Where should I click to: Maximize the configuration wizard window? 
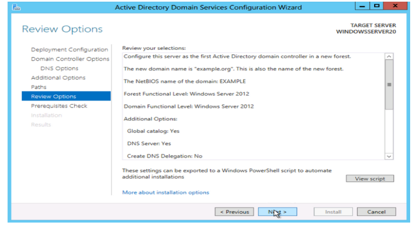374,6
